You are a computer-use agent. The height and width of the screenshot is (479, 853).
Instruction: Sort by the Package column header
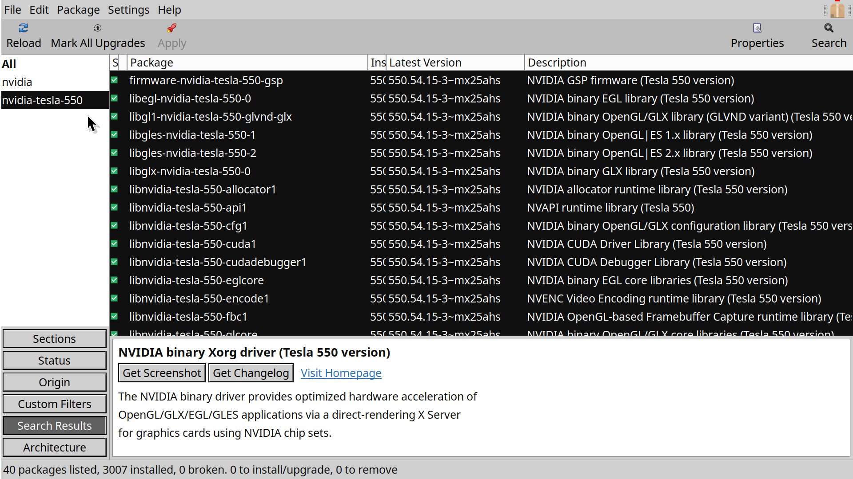point(247,63)
